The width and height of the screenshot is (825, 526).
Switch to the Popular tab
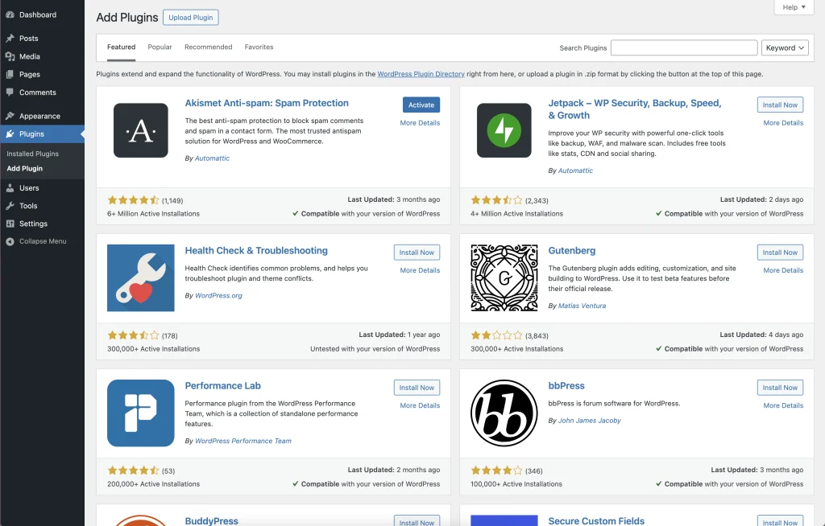tap(160, 47)
